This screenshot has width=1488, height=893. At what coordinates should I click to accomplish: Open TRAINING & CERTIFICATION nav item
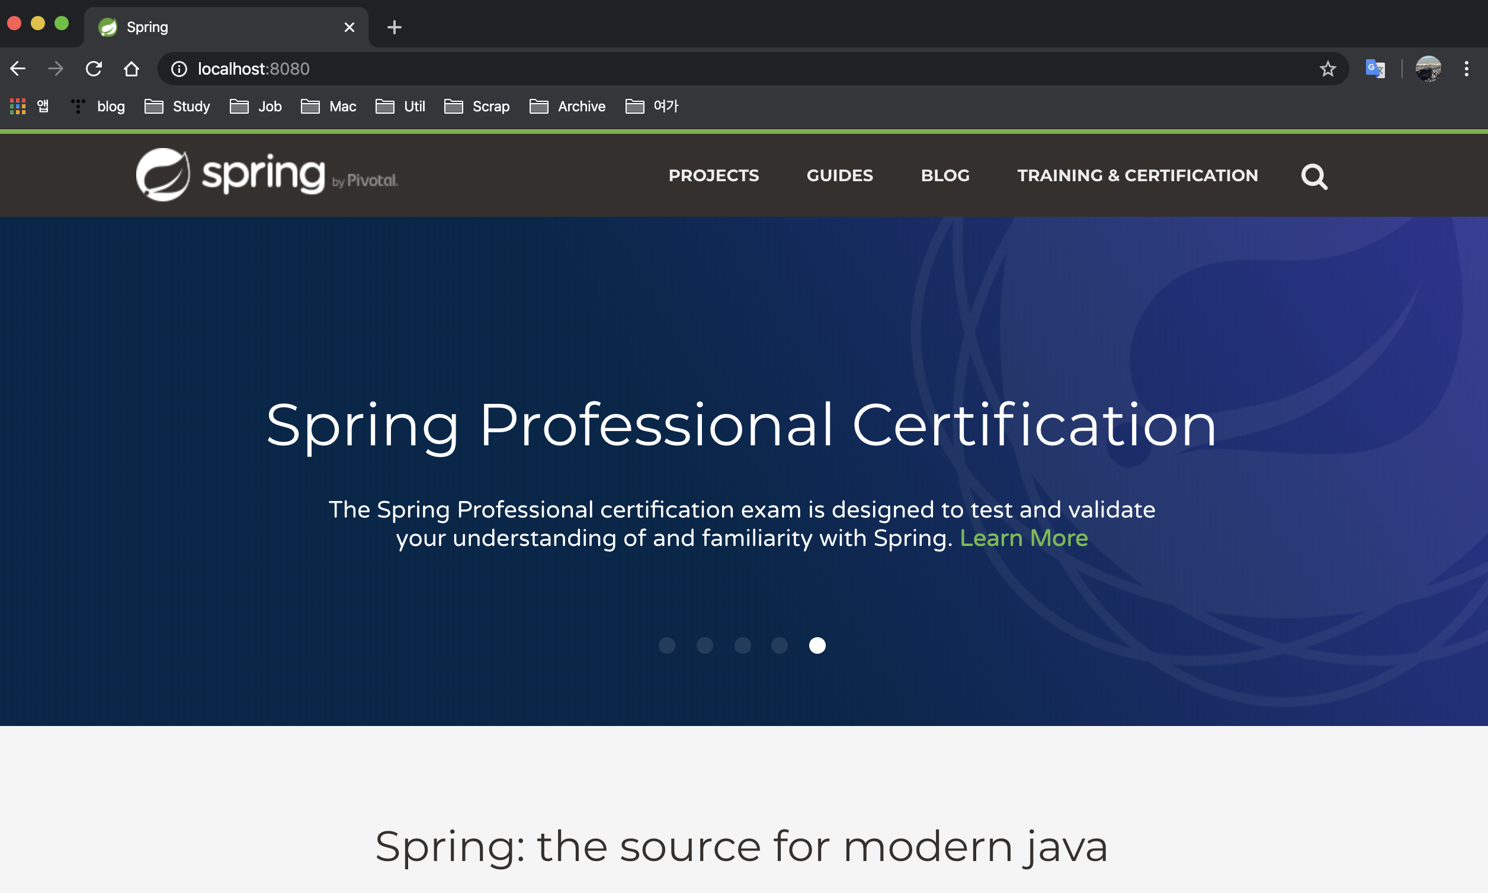[1138, 175]
